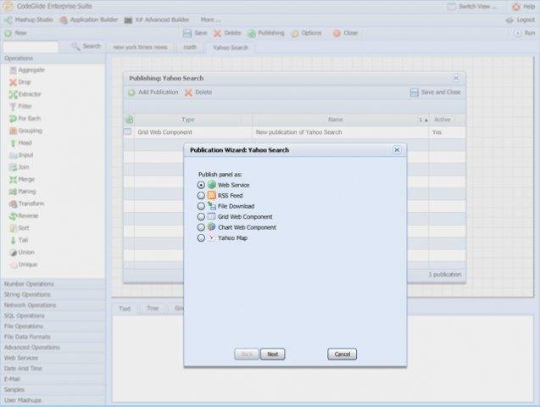Select the Drop operation
Screen dimensions: 540x407
[20, 82]
